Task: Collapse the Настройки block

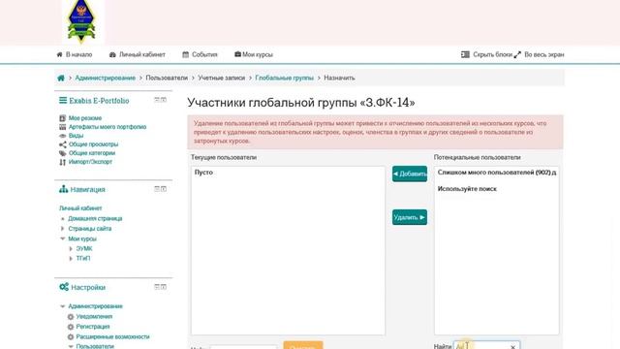Action: 157,287
